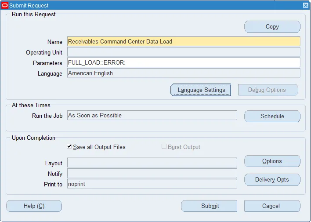
Task: Open the Schedule dialog
Action: point(272,116)
